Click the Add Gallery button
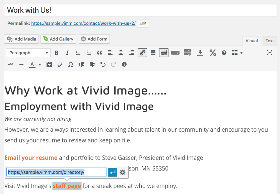Image resolution: width=280 pixels, height=194 pixels. [58, 39]
